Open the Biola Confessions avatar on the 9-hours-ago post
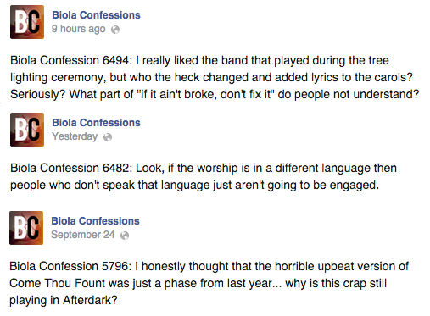This screenshot has height=316, width=430. [x=27, y=22]
